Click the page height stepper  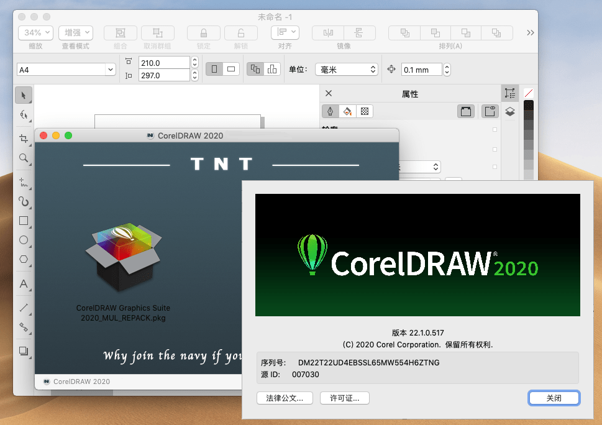pyautogui.click(x=194, y=75)
